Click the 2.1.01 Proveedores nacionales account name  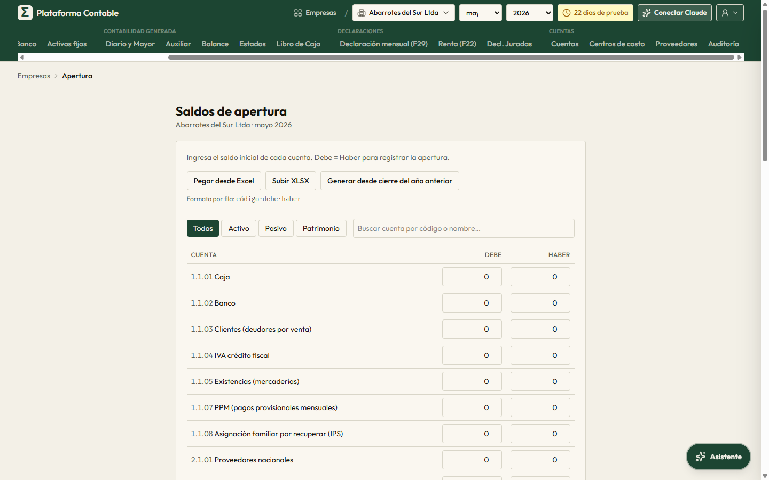point(242,460)
